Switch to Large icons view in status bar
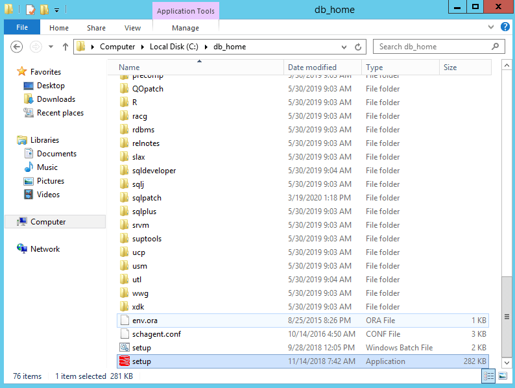This screenshot has height=388, width=515. click(503, 376)
